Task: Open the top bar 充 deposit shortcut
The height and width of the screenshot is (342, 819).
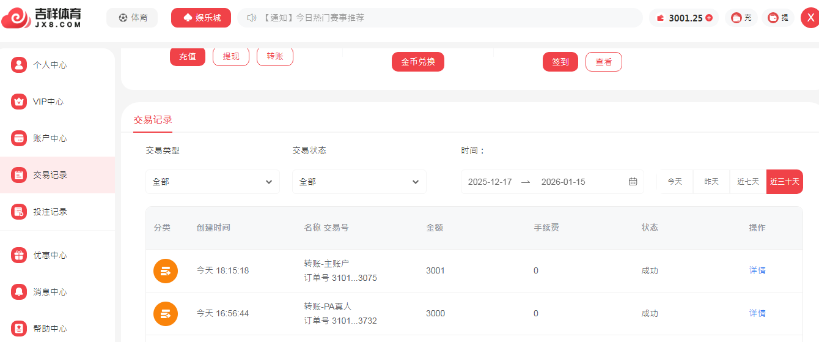Action: coord(741,18)
